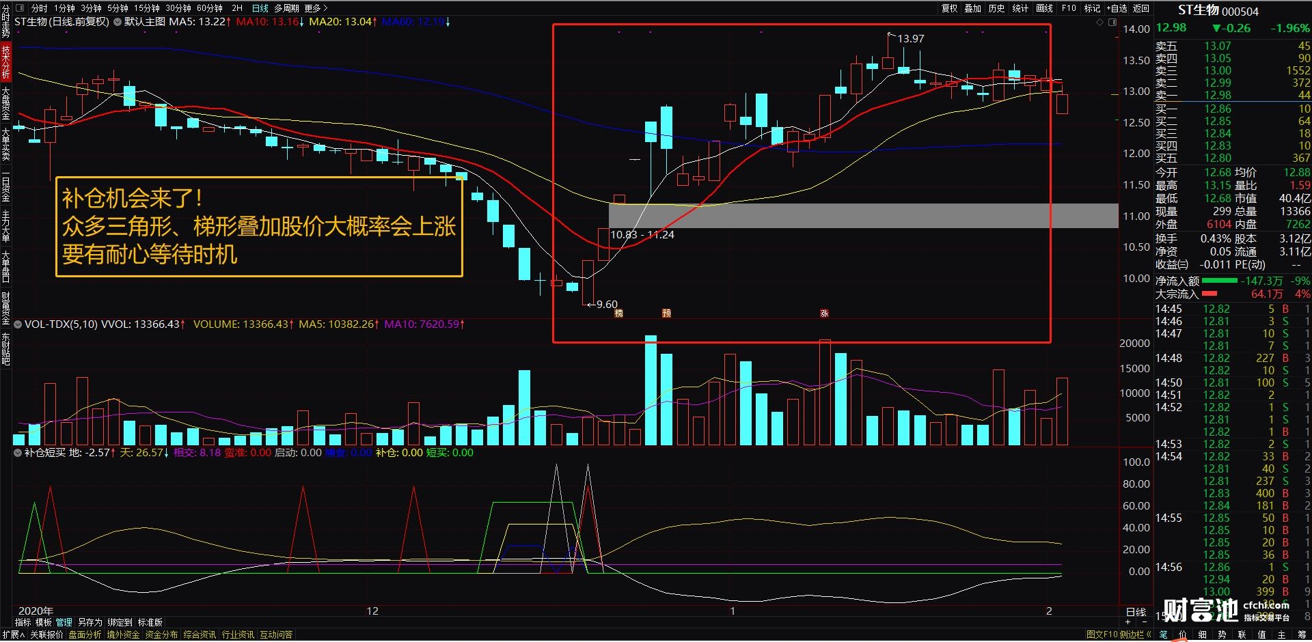This screenshot has height=642, width=1312.
Task: Open 分时走势 sidebar tab
Action: coord(5,20)
